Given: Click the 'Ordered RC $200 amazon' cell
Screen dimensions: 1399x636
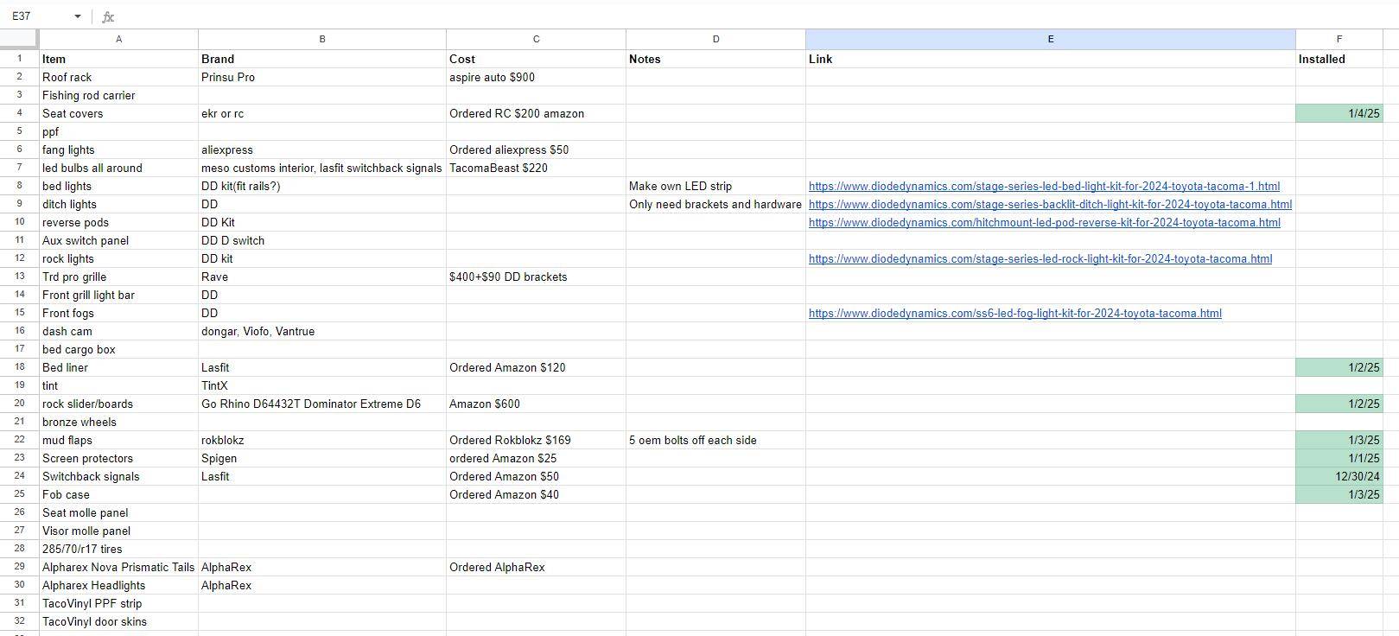Looking at the screenshot, I should pyautogui.click(x=536, y=113).
